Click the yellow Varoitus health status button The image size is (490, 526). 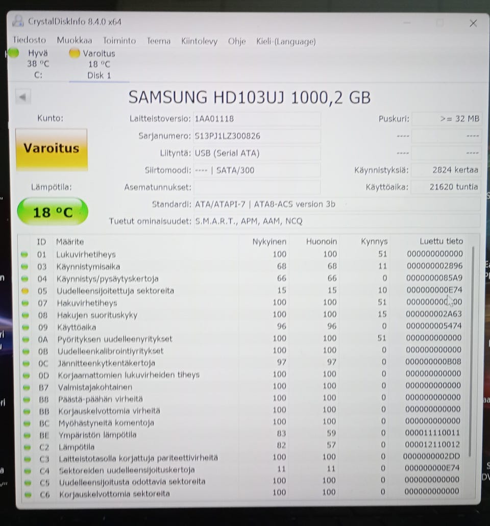52,149
